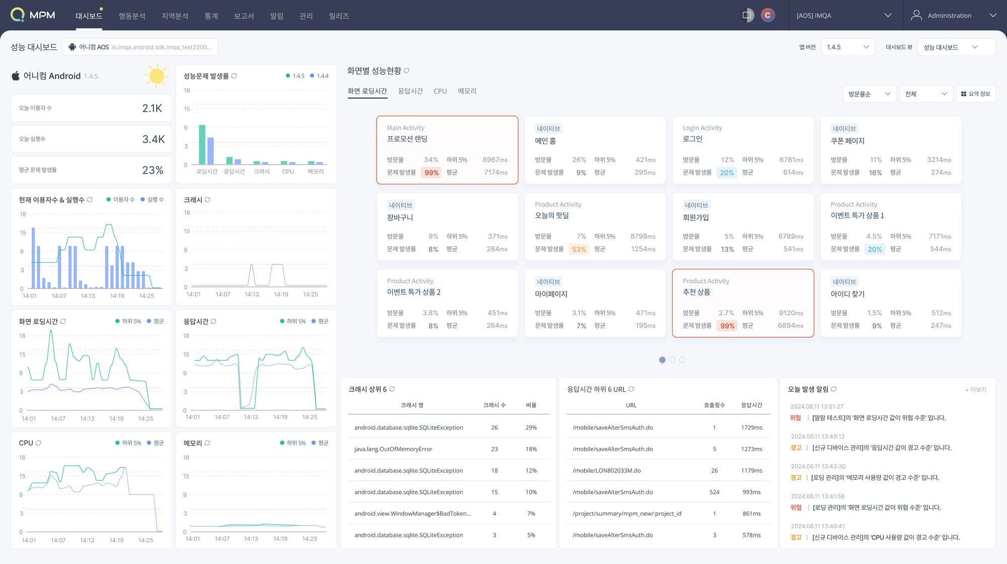
Task: Refresh the 현재 이용자수 & 실행수 chart
Action: 90,200
